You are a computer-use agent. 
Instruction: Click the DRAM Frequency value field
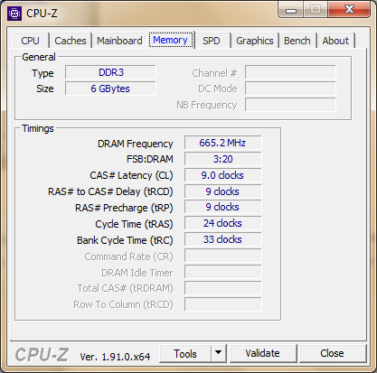click(x=222, y=143)
